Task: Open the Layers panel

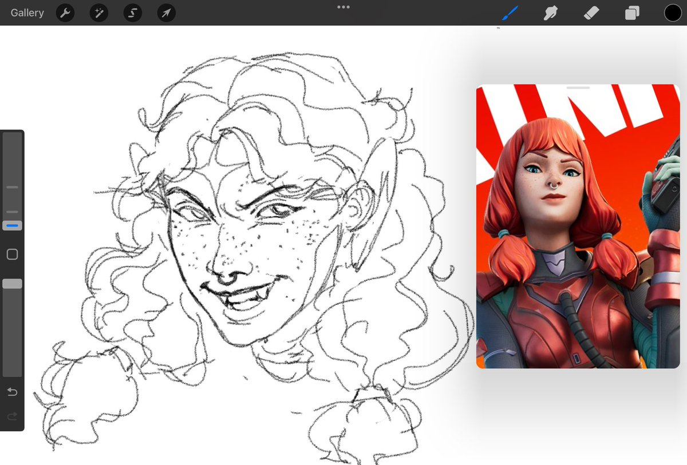Action: tap(632, 13)
